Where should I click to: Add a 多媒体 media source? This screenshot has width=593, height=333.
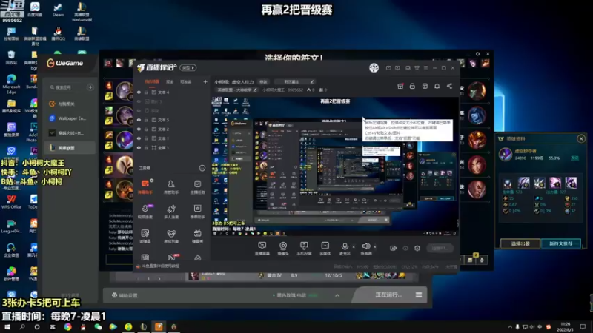[x=325, y=249]
